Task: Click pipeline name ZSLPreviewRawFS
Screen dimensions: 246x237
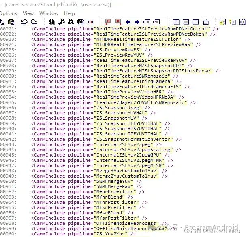Action: tap(118, 50)
